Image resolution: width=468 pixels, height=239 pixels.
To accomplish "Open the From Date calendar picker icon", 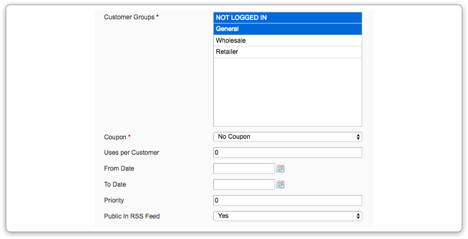I will tap(280, 169).
